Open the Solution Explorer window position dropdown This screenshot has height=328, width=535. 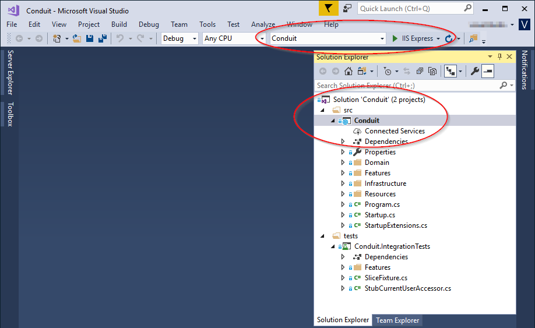coord(490,57)
